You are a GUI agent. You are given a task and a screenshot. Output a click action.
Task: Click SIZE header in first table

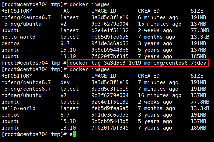[197, 11]
